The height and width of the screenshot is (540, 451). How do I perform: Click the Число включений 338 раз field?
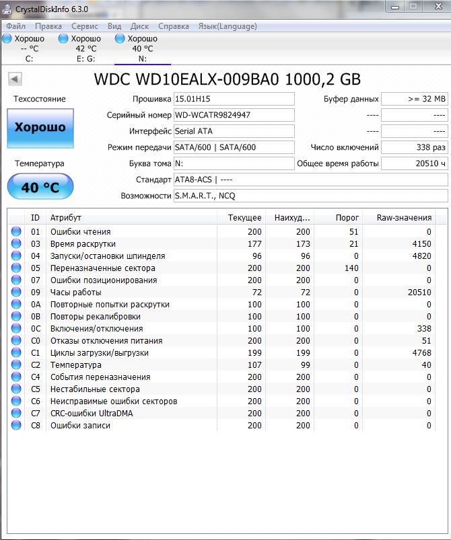(x=414, y=147)
